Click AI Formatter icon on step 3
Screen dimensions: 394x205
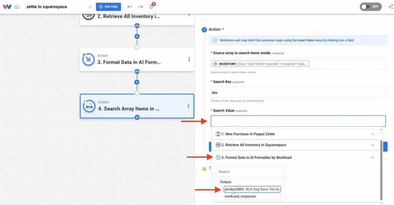pyautogui.click(x=88, y=60)
